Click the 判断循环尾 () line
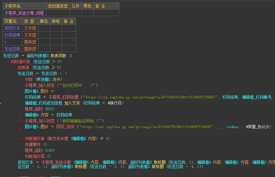Viewport: 275px width, 177px height. [x=37, y=156]
